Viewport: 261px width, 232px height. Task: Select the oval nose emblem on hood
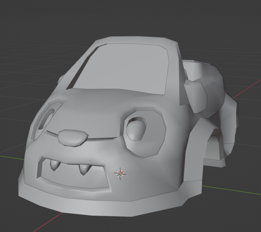point(73,137)
